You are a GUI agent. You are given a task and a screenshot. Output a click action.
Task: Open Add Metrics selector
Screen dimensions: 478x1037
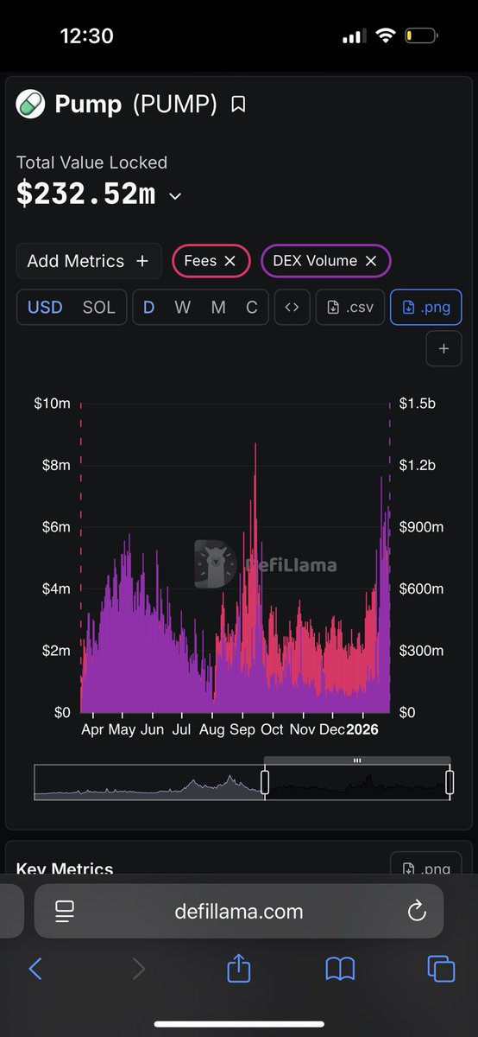(89, 261)
